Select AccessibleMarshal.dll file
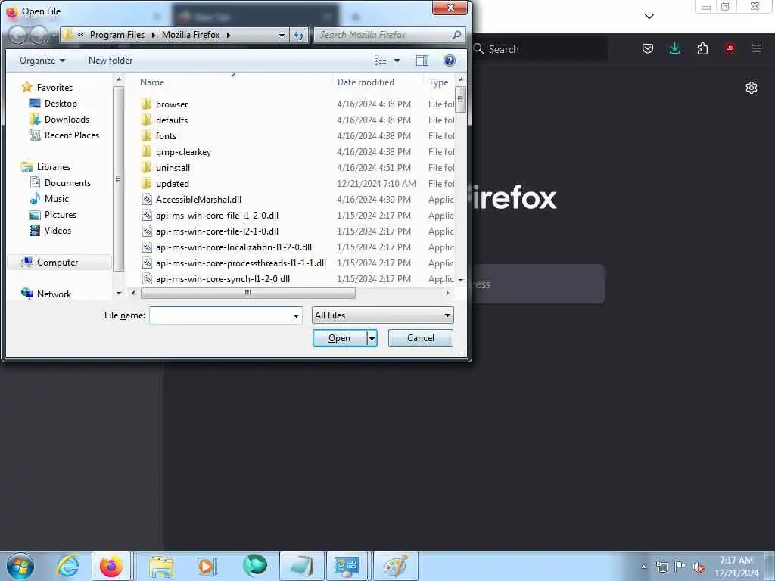 [198, 199]
